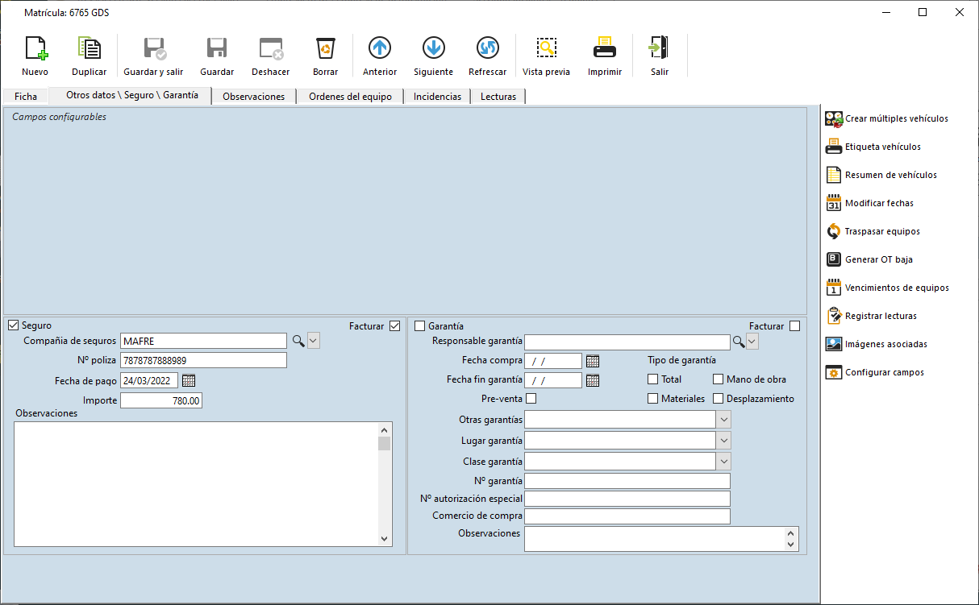Image resolution: width=979 pixels, height=605 pixels.
Task: Check the Mano de obra checkbox
Action: click(719, 379)
